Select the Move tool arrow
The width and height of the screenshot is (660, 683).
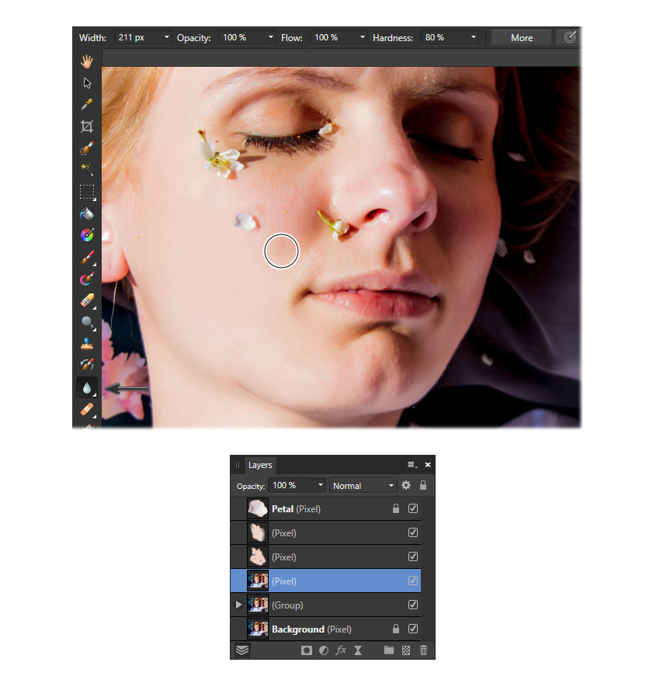(x=87, y=83)
